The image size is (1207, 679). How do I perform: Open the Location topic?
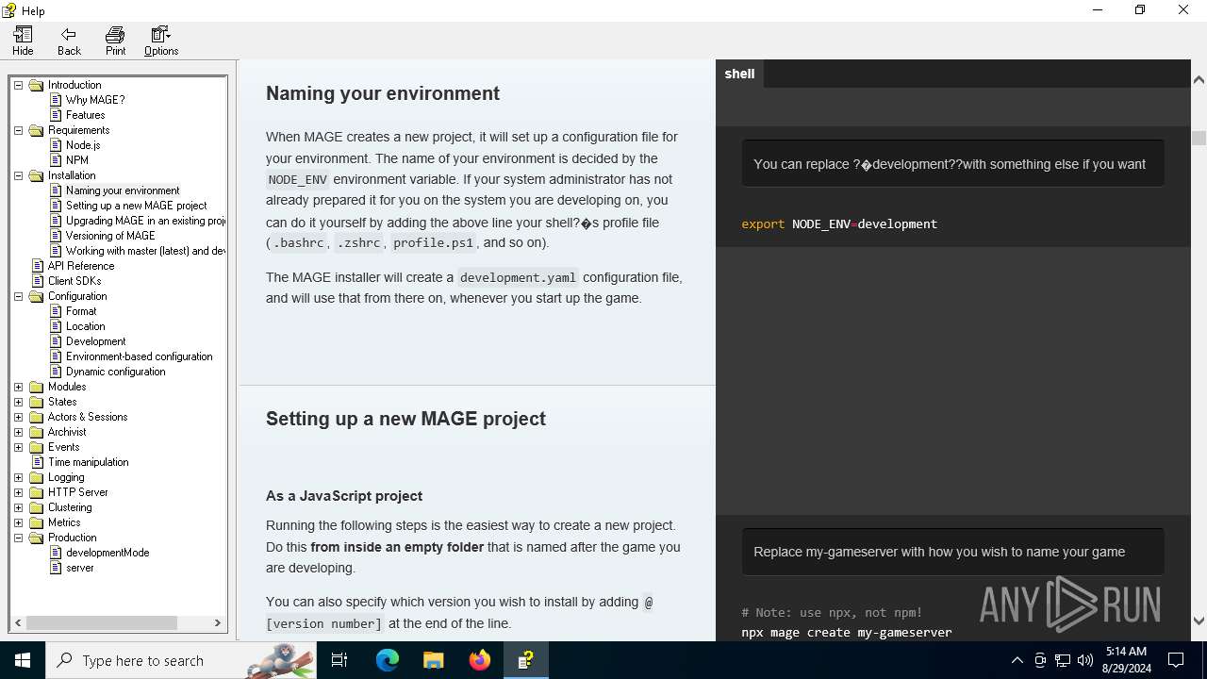pos(86,326)
